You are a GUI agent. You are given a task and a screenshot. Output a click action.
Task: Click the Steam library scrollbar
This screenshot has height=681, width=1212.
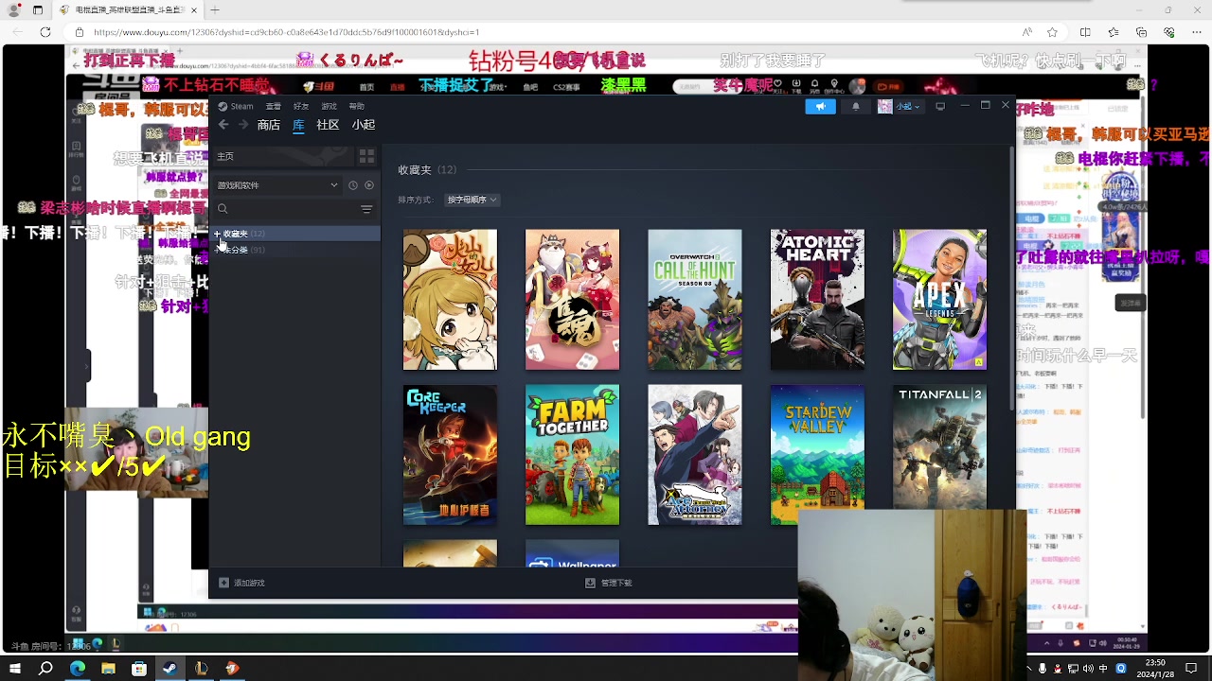pos(1011,276)
